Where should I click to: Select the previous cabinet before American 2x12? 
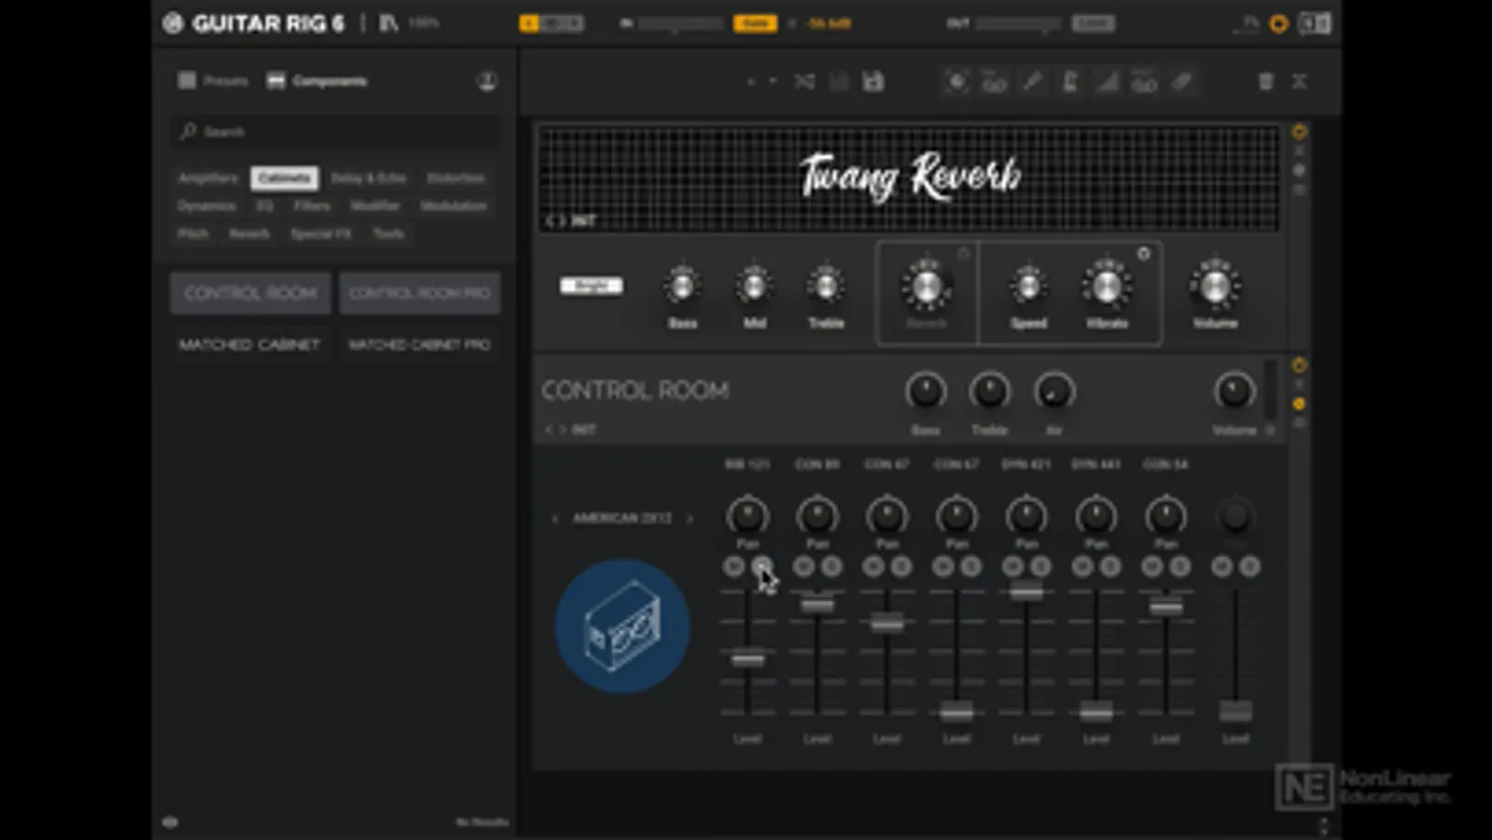(x=555, y=519)
